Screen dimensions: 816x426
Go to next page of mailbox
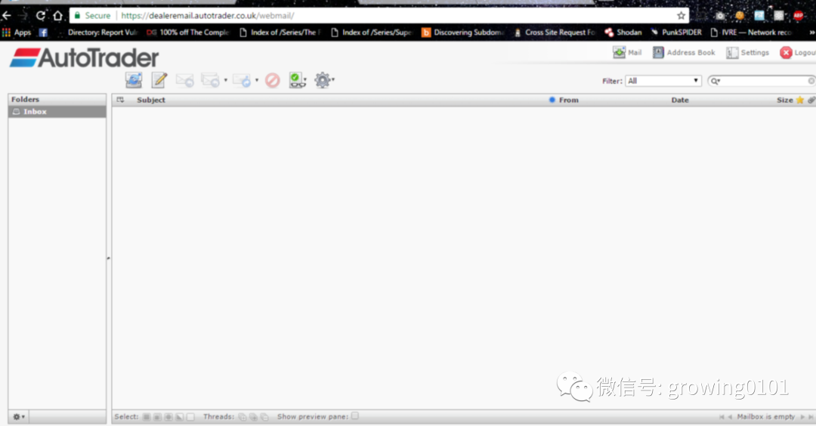pyautogui.click(x=802, y=417)
